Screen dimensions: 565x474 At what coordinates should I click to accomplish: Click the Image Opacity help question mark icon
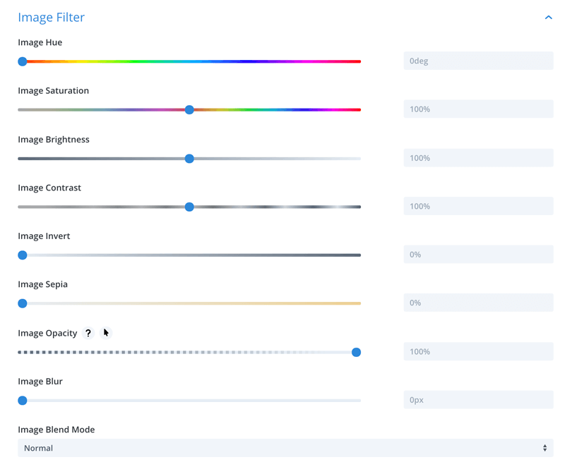(x=88, y=333)
